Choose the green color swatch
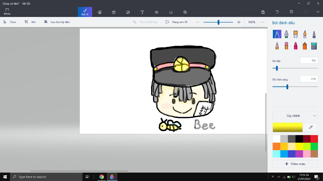The width and height of the screenshot is (323, 181). click(x=314, y=146)
